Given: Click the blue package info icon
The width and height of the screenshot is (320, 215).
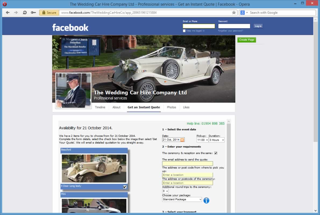Looking at the screenshot, I should click(206, 200).
